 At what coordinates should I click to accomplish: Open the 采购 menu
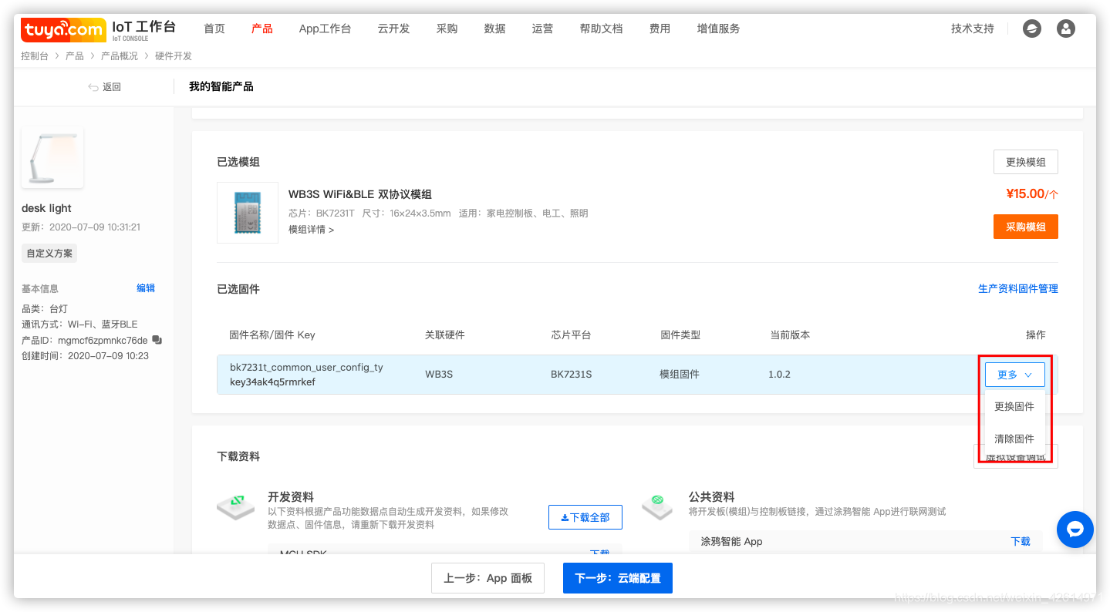(x=447, y=29)
